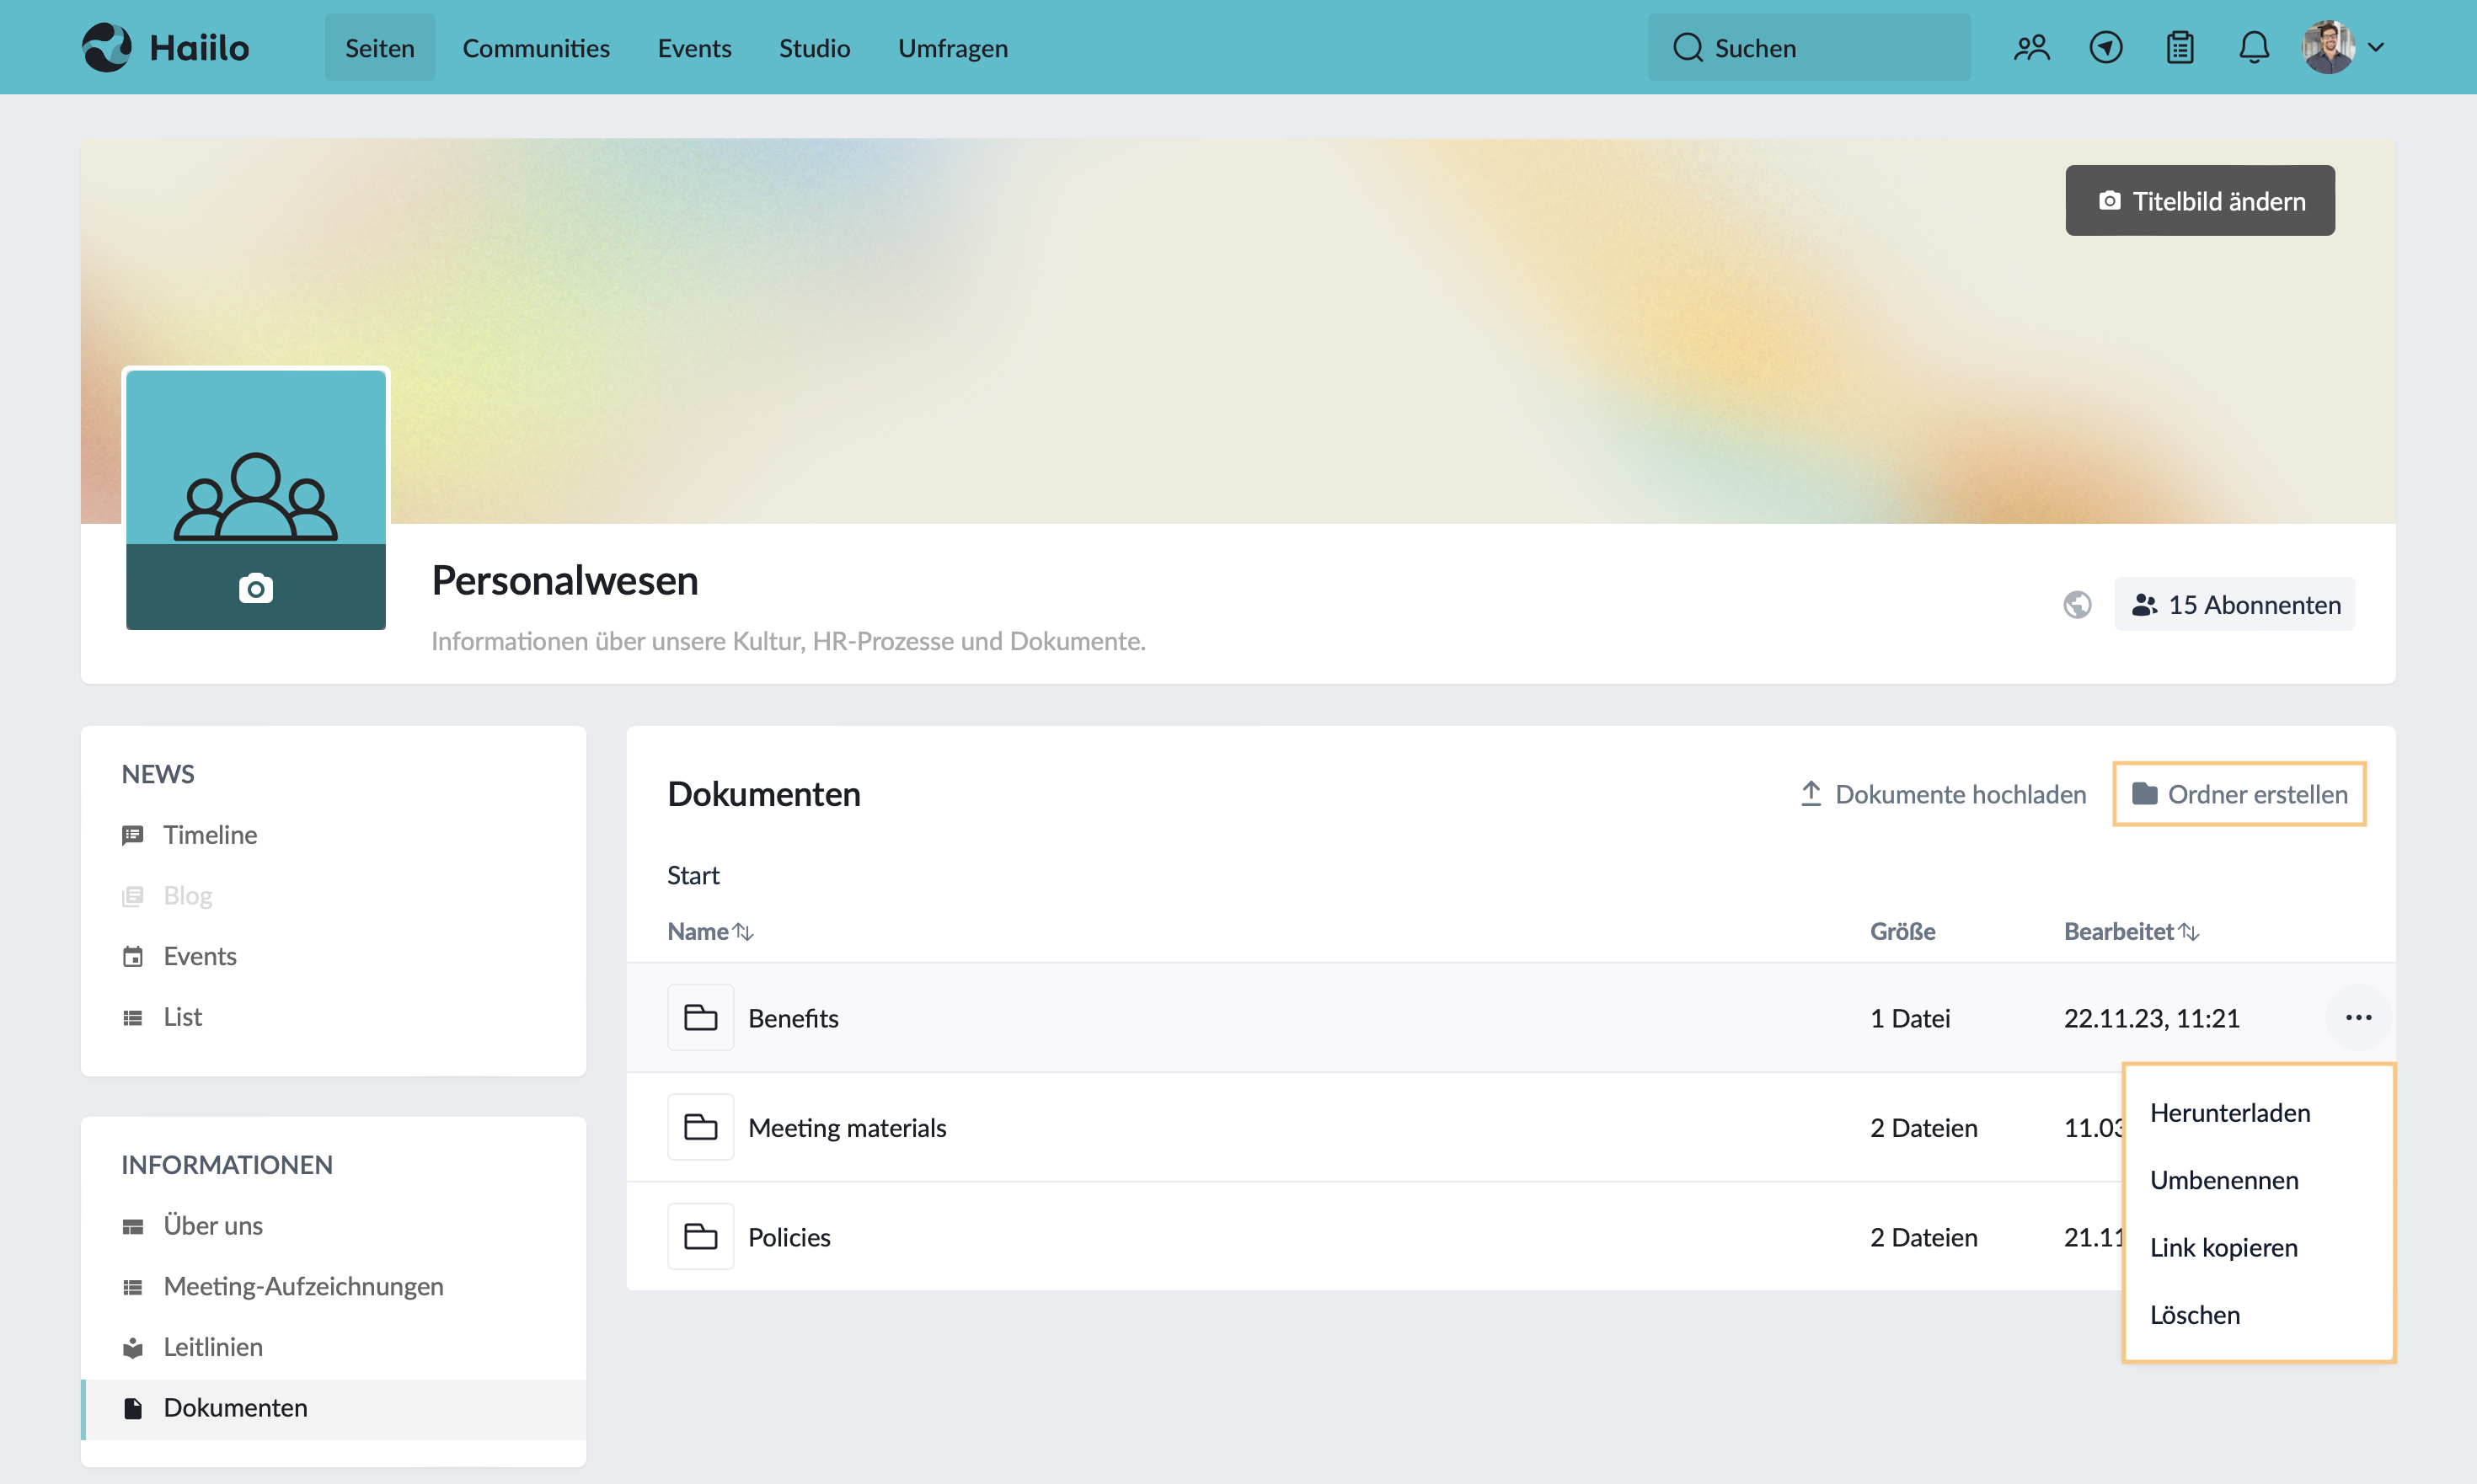Open the Studio tab
This screenshot has height=1484, width=2477.
[x=815, y=47]
